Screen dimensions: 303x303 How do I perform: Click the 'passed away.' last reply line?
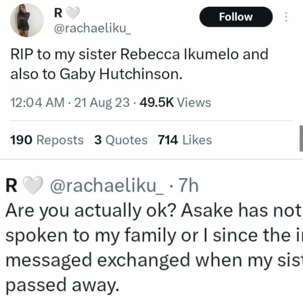tap(62, 285)
